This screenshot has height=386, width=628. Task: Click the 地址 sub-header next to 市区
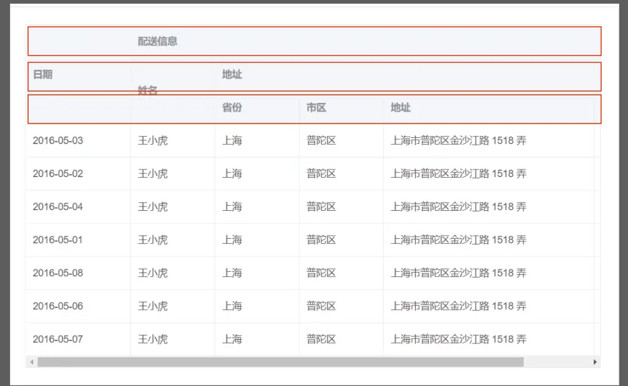click(401, 108)
